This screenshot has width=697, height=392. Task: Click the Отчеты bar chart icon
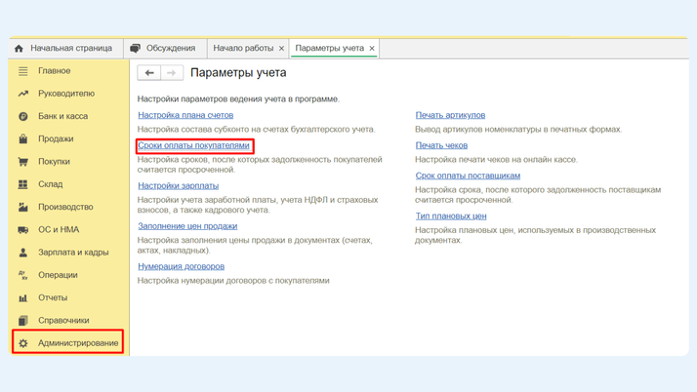tap(23, 297)
